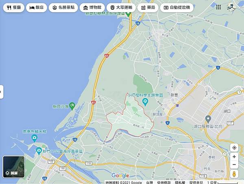Open the 提供意見 feedback link

click(x=196, y=182)
